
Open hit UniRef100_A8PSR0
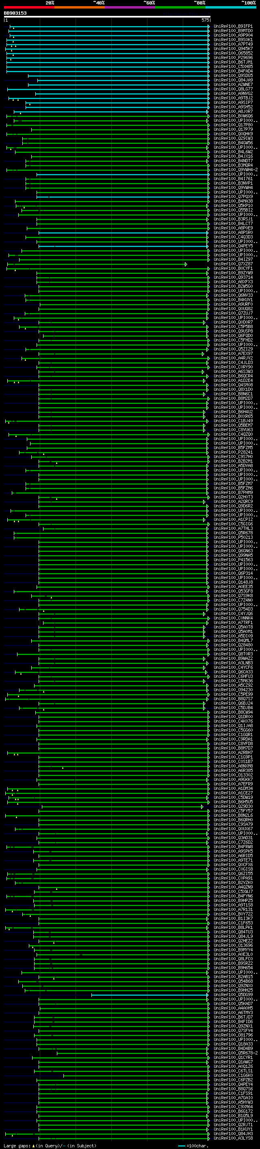pyautogui.click(x=233, y=233)
